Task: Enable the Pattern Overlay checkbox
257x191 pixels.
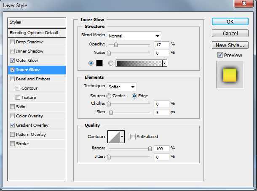Action: 13,134
